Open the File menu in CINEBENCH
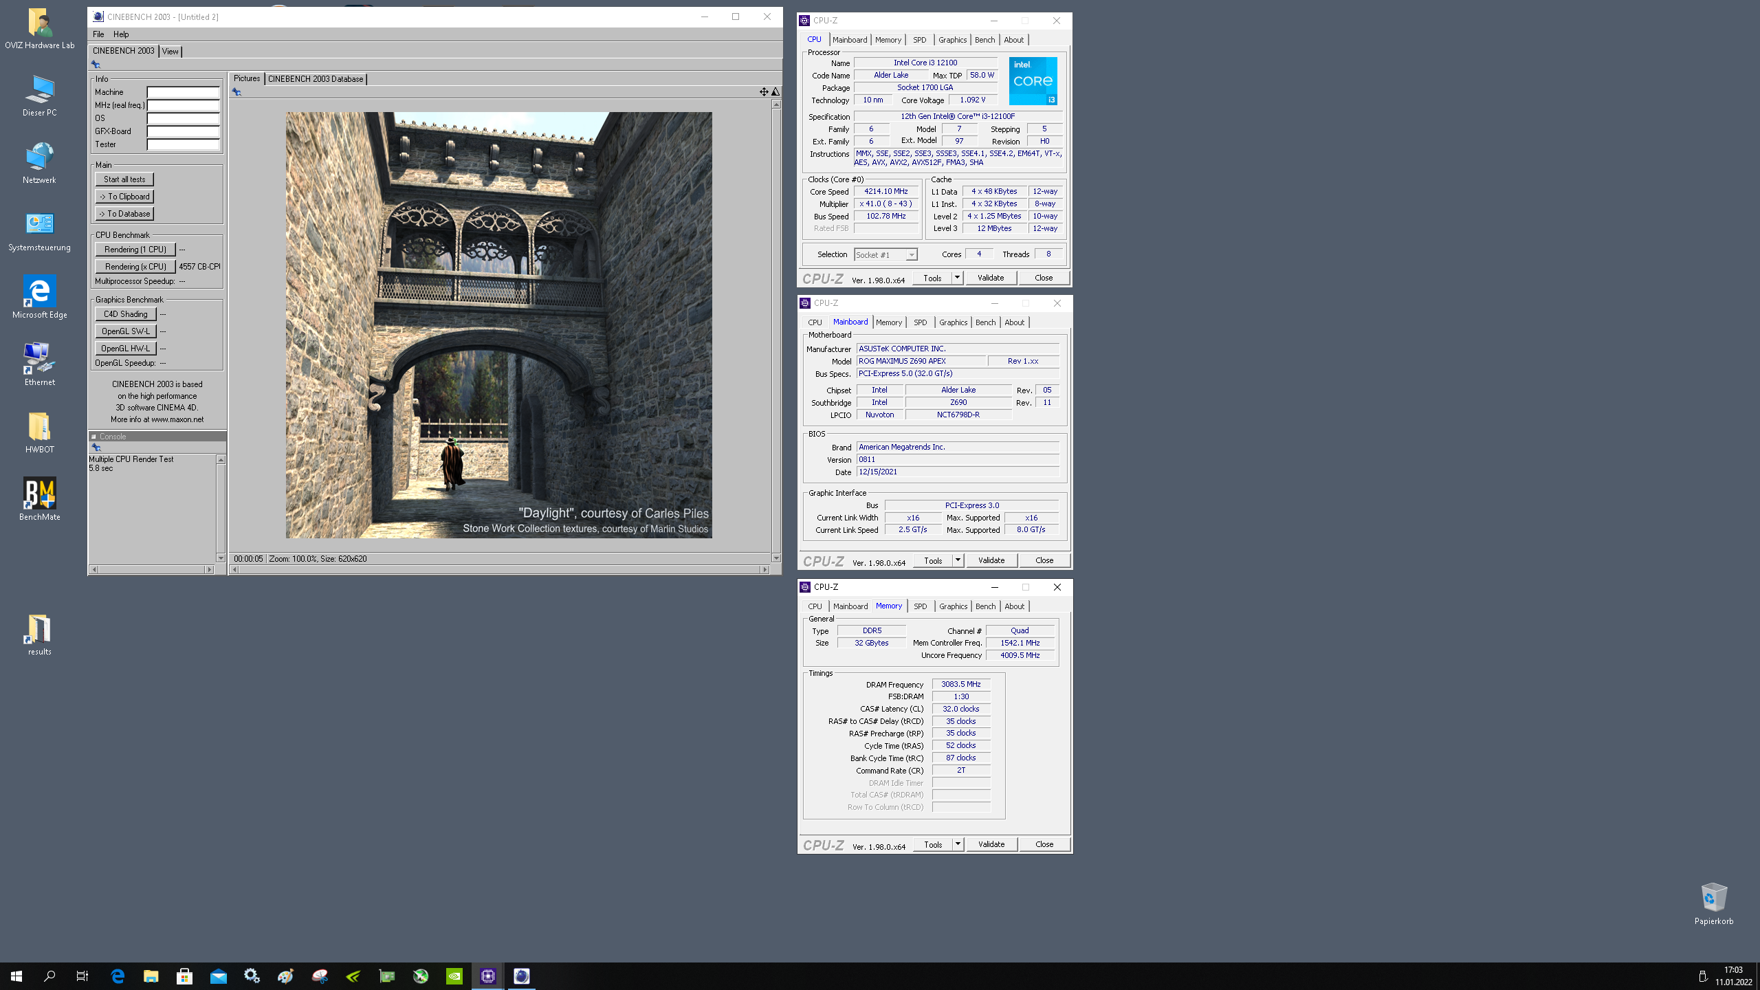1760x990 pixels. 98,34
